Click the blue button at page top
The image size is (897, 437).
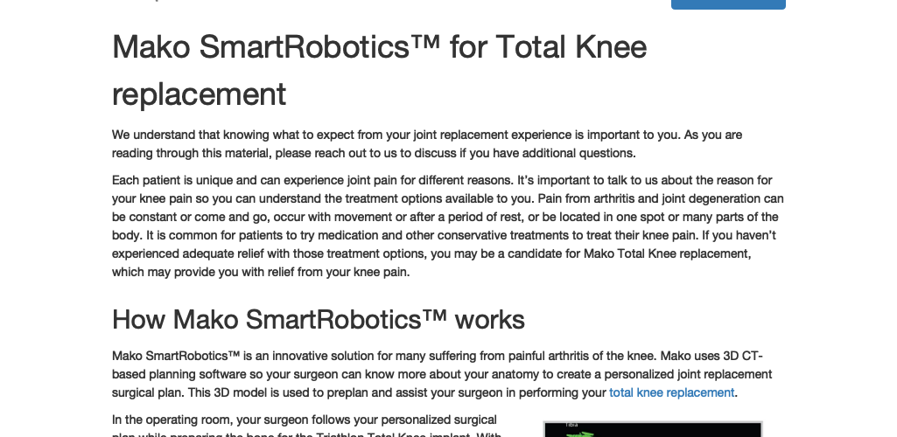coord(728,4)
